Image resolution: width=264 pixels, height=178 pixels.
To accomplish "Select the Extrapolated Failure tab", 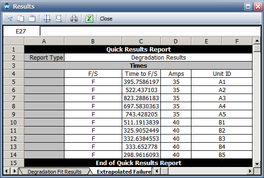I will click(124, 172).
